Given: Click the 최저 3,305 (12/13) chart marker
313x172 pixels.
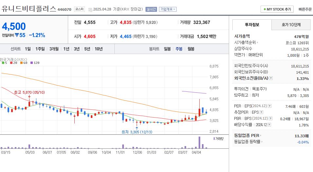Looking at the screenshot, I should coord(137,132).
